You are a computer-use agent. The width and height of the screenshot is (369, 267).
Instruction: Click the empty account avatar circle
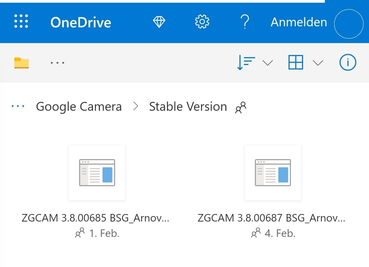348,24
